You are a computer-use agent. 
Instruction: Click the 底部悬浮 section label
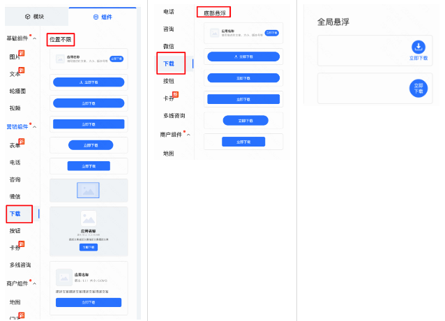[215, 13]
